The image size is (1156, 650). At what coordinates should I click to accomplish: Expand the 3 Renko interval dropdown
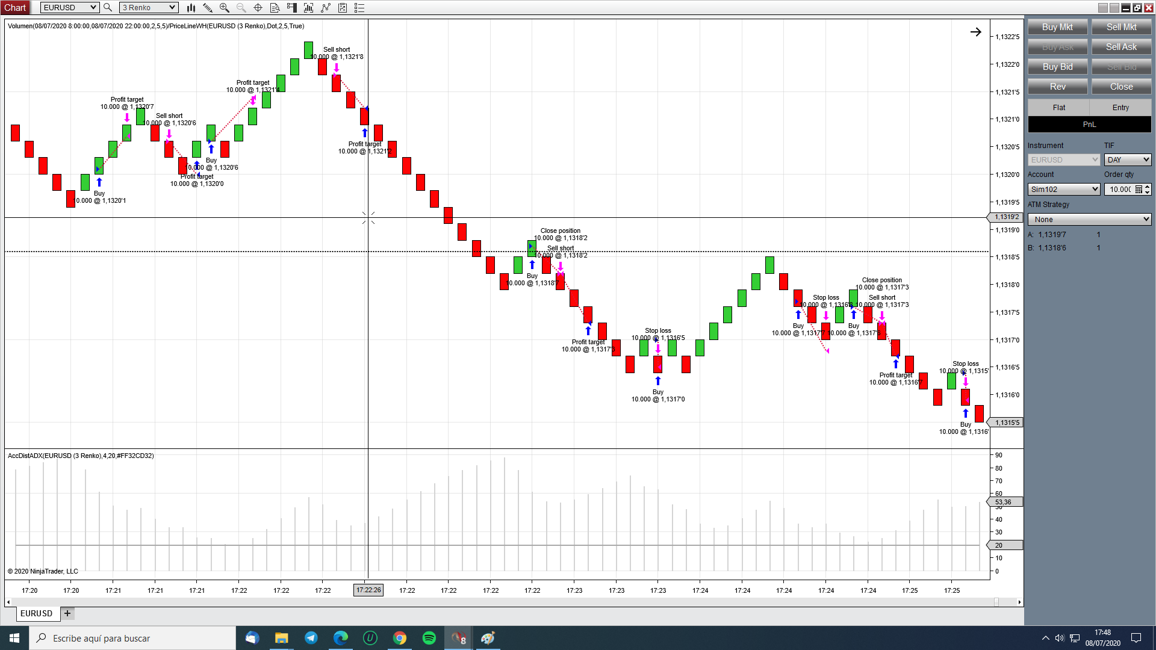pos(148,8)
